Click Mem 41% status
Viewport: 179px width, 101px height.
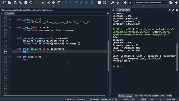click(x=171, y=99)
